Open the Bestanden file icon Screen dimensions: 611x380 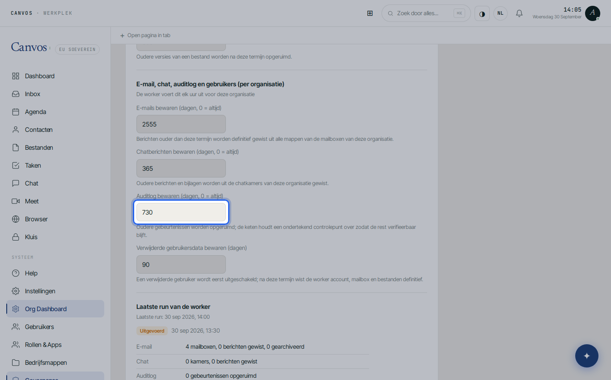click(x=16, y=148)
